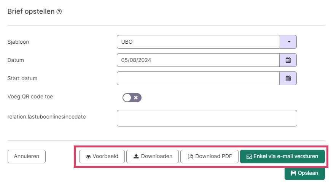Open the calendar picker for Start datum

pos(288,78)
